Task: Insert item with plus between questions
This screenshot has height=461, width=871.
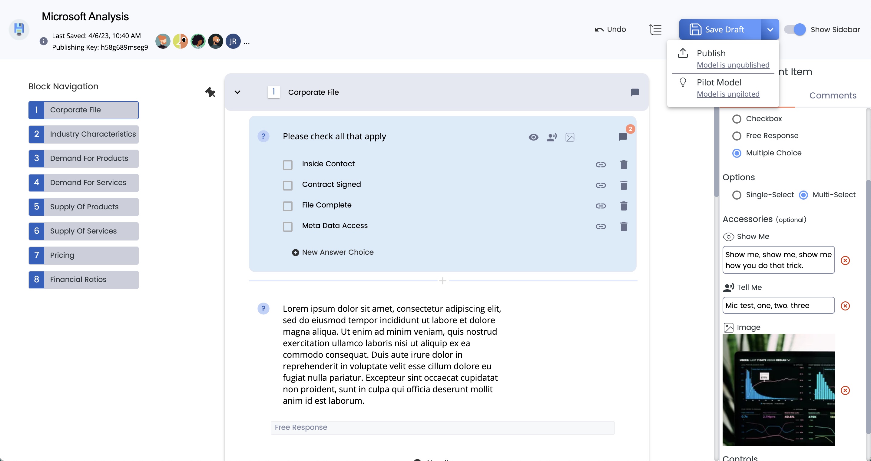Action: [442, 281]
